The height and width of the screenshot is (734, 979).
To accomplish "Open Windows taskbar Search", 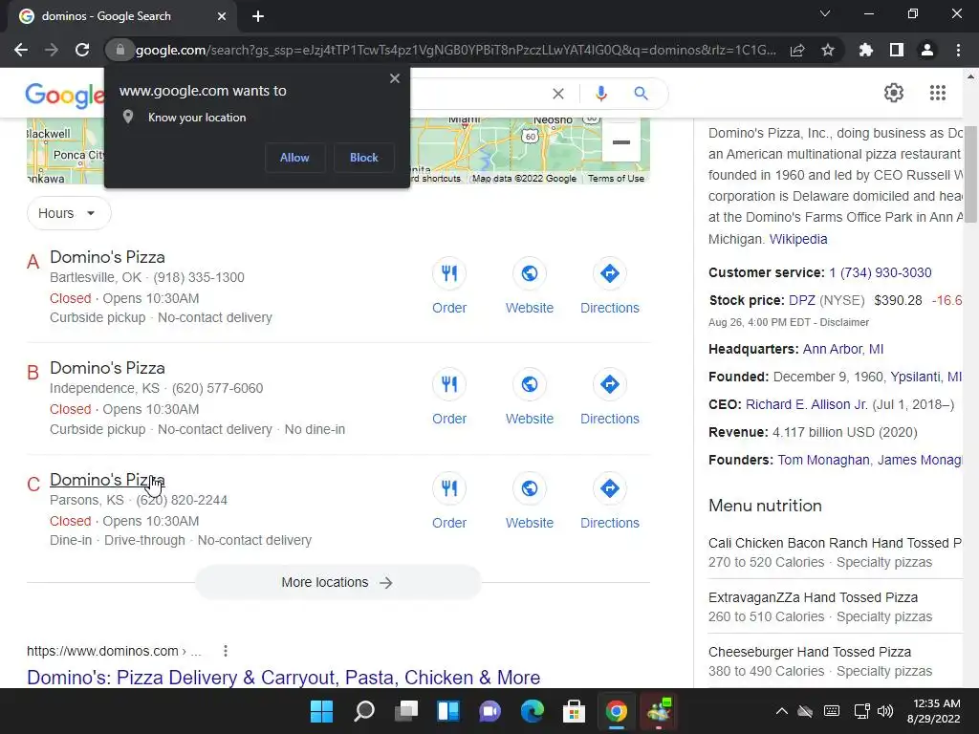I will (x=364, y=711).
